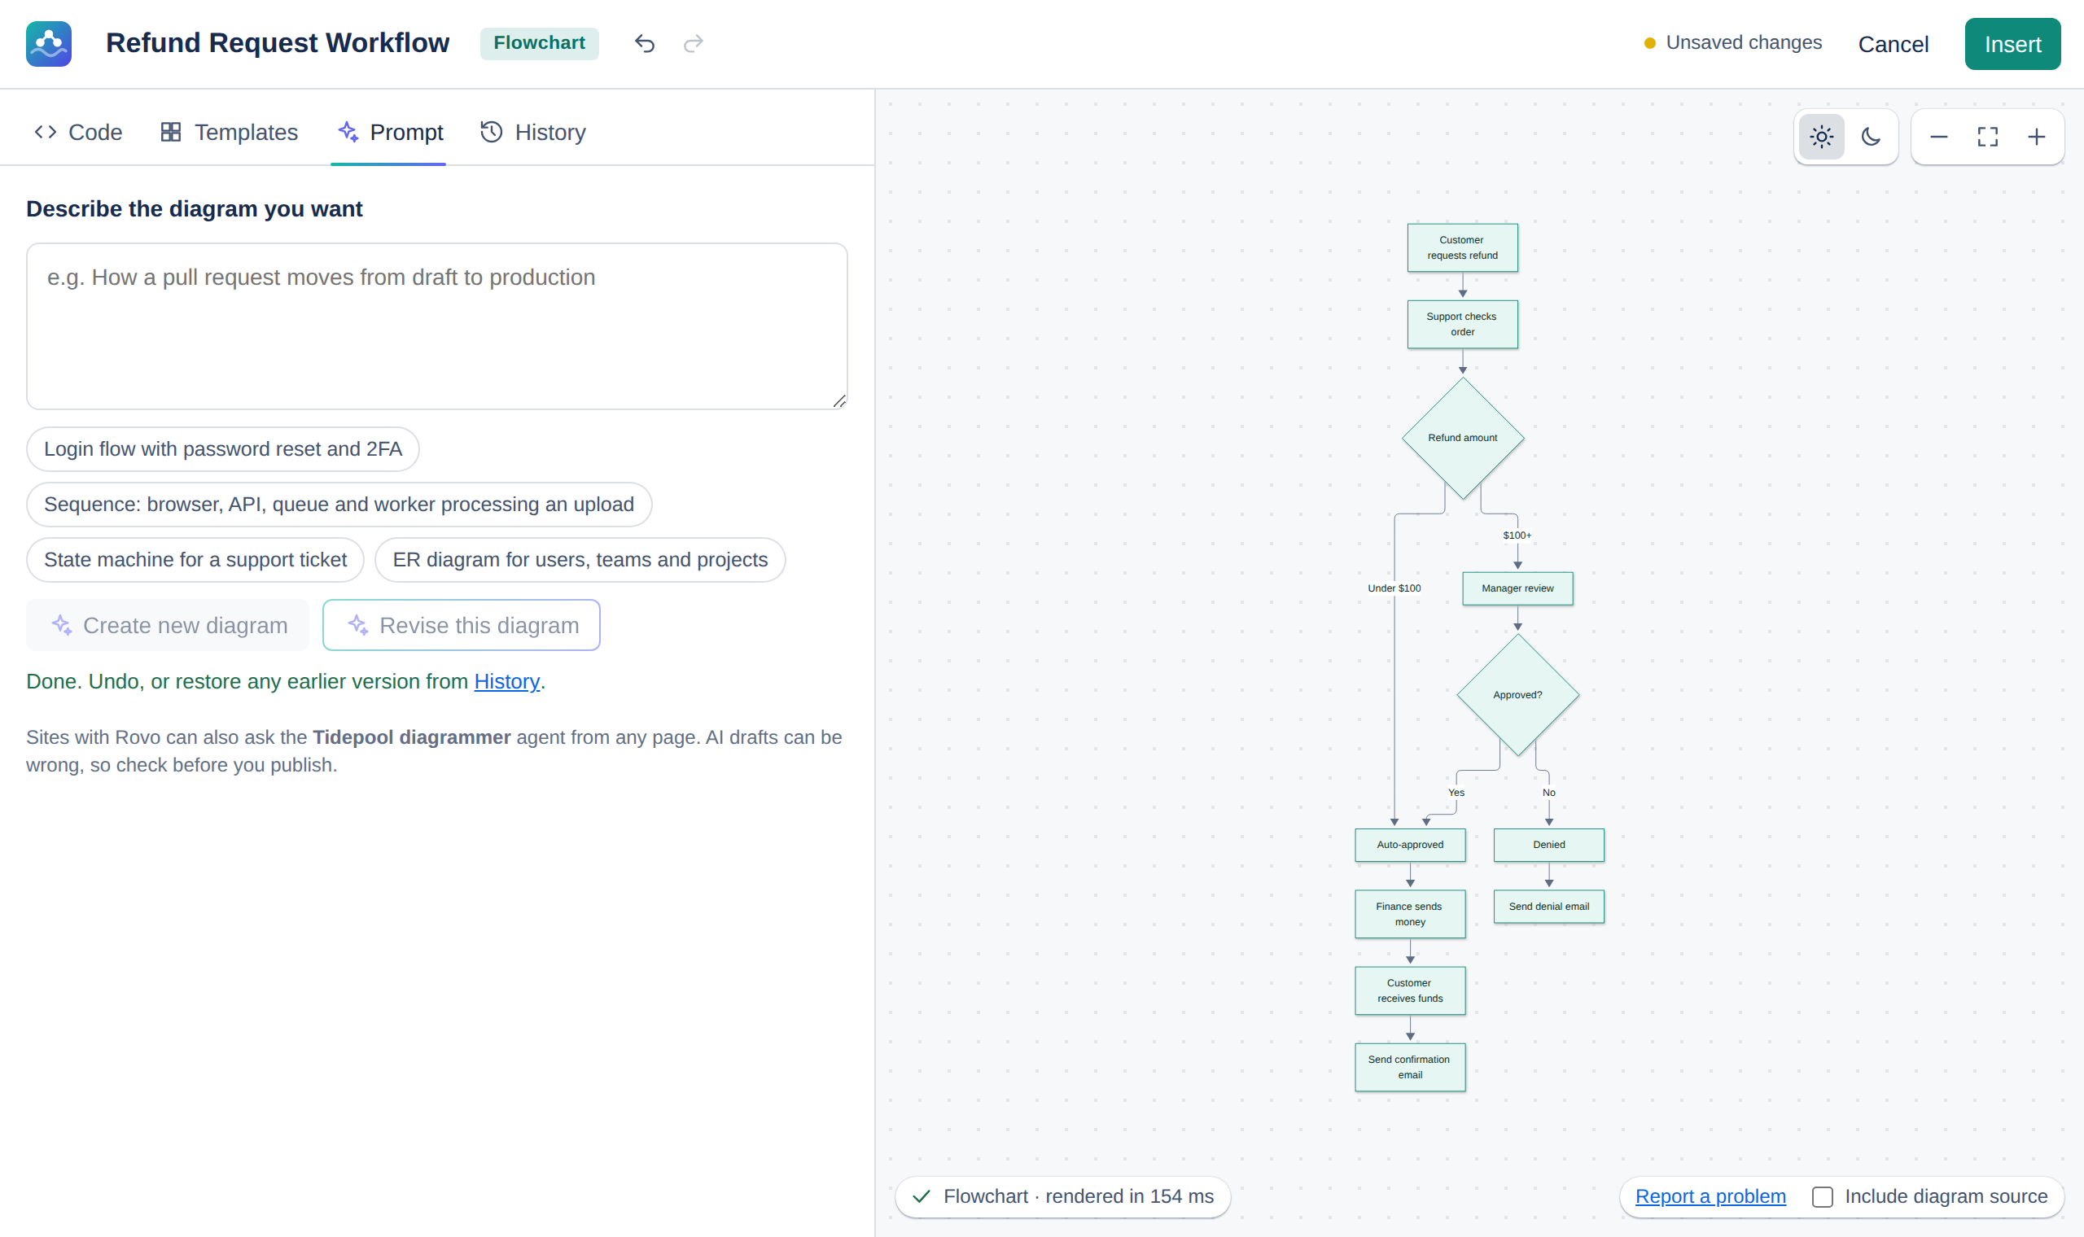Select the Denied node
This screenshot has height=1237, width=2084.
point(1549,846)
